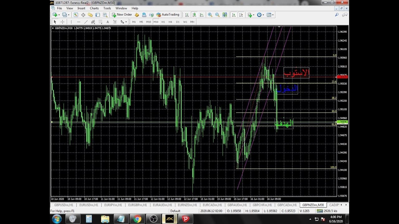The width and height of the screenshot is (399, 224).
Task: Toggle Chart Shift
Action: [x=241, y=15]
